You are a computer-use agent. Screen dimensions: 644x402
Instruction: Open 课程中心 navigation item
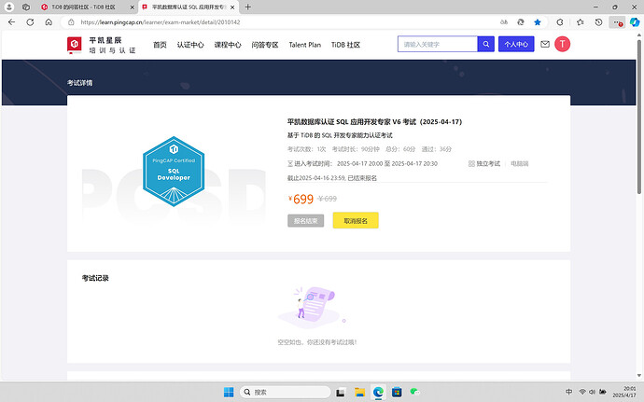coord(228,45)
